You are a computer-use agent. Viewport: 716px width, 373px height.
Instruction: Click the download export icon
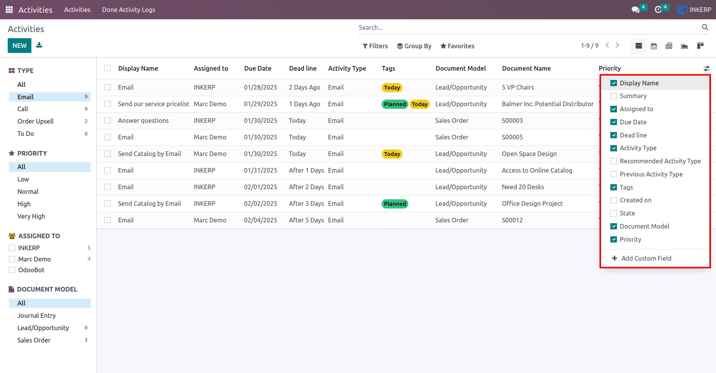coord(39,45)
